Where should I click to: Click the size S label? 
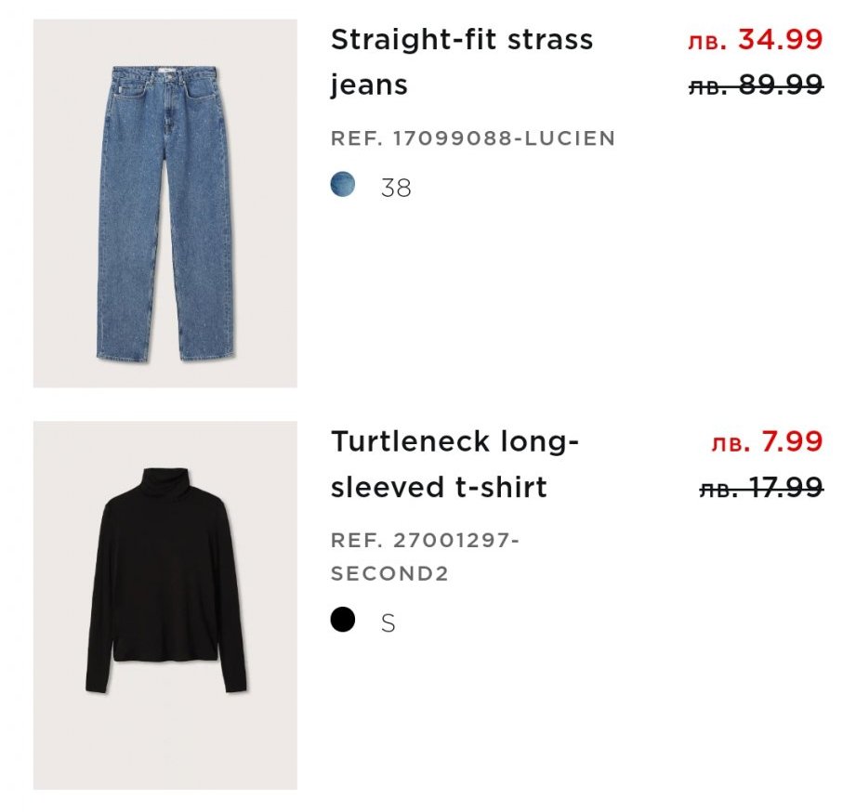click(388, 623)
